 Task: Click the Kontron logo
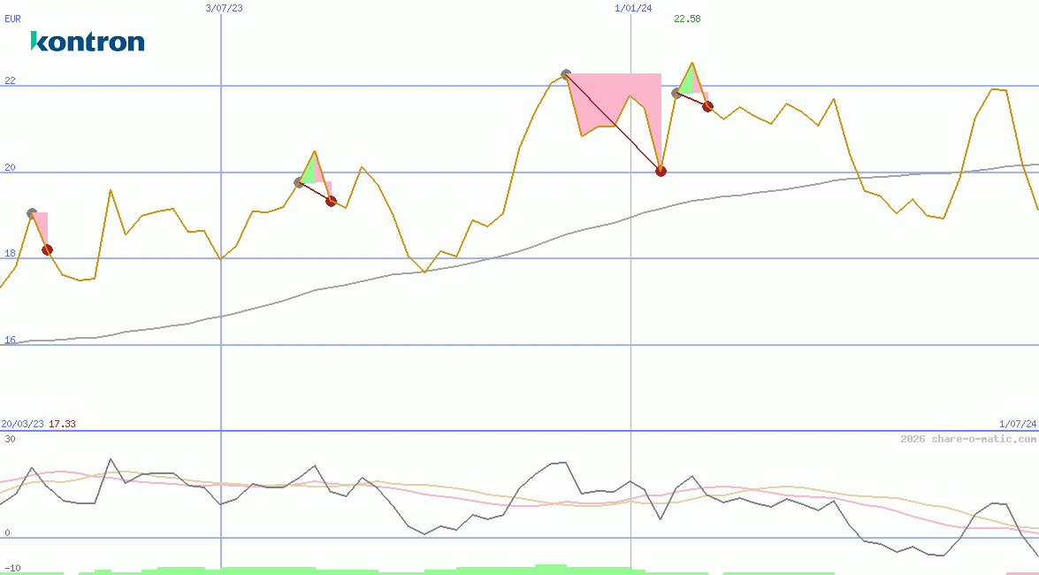click(87, 42)
